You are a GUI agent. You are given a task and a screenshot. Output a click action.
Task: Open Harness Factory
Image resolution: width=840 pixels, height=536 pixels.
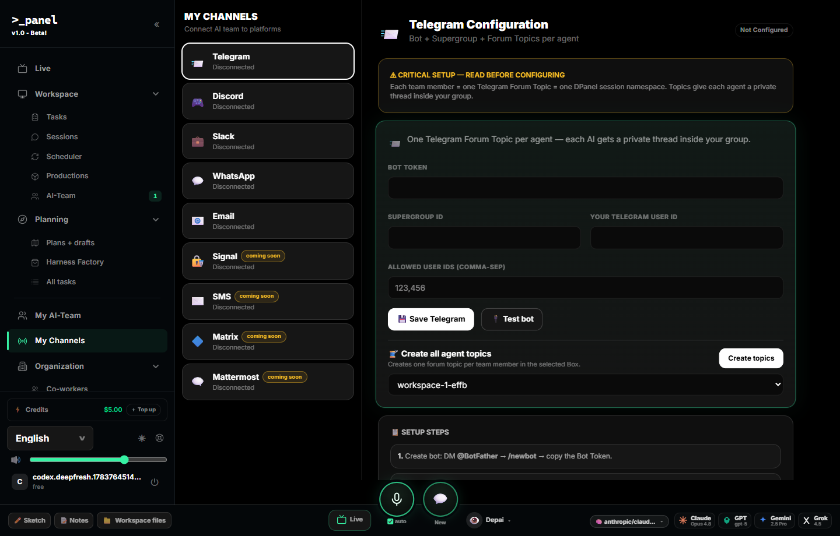(x=75, y=262)
